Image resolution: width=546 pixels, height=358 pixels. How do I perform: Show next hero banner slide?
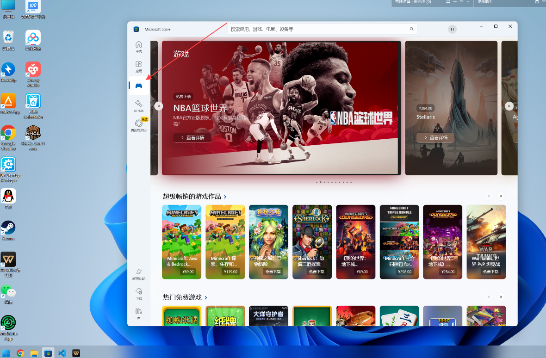click(x=509, y=106)
